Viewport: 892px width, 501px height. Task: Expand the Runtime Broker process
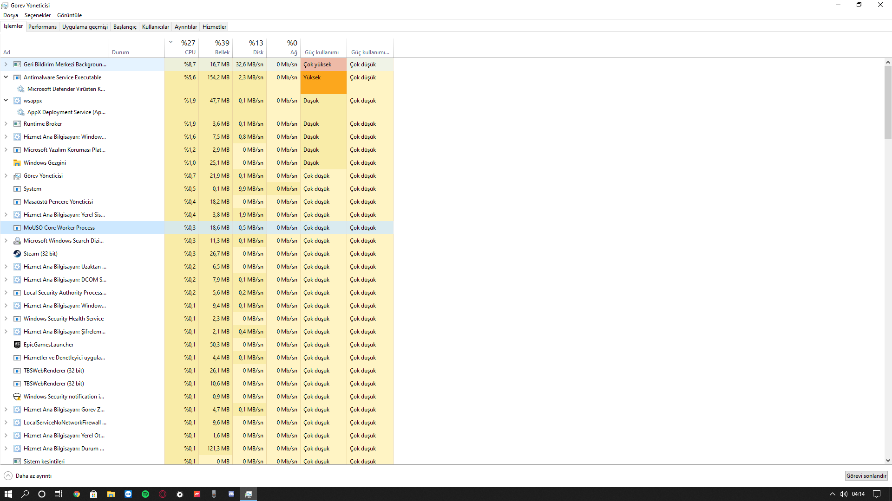[x=6, y=124]
